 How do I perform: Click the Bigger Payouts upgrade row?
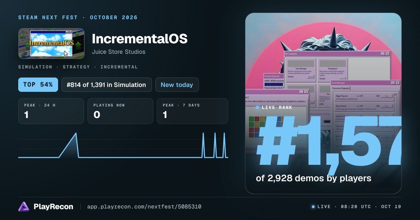pyautogui.click(x=364, y=97)
